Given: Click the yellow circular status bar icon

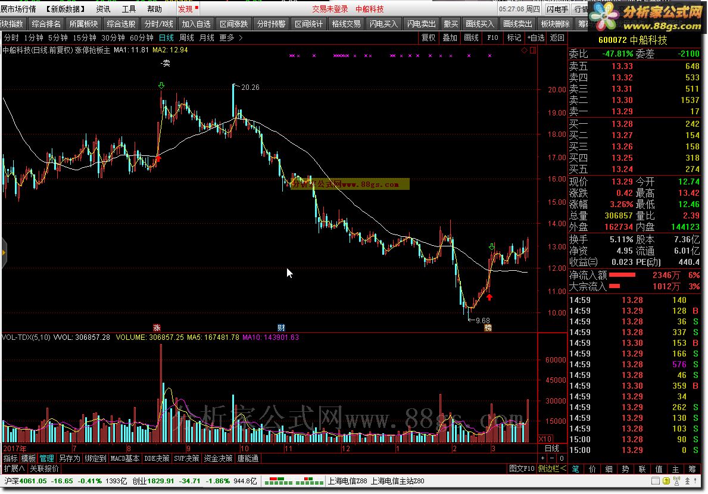Looking at the screenshot, I should [x=666, y=482].
